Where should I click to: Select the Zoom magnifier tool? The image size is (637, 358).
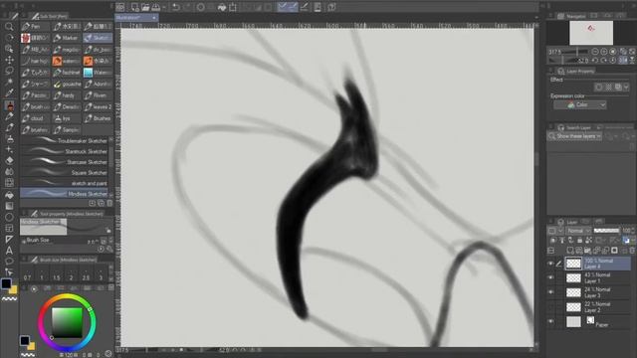(x=9, y=27)
